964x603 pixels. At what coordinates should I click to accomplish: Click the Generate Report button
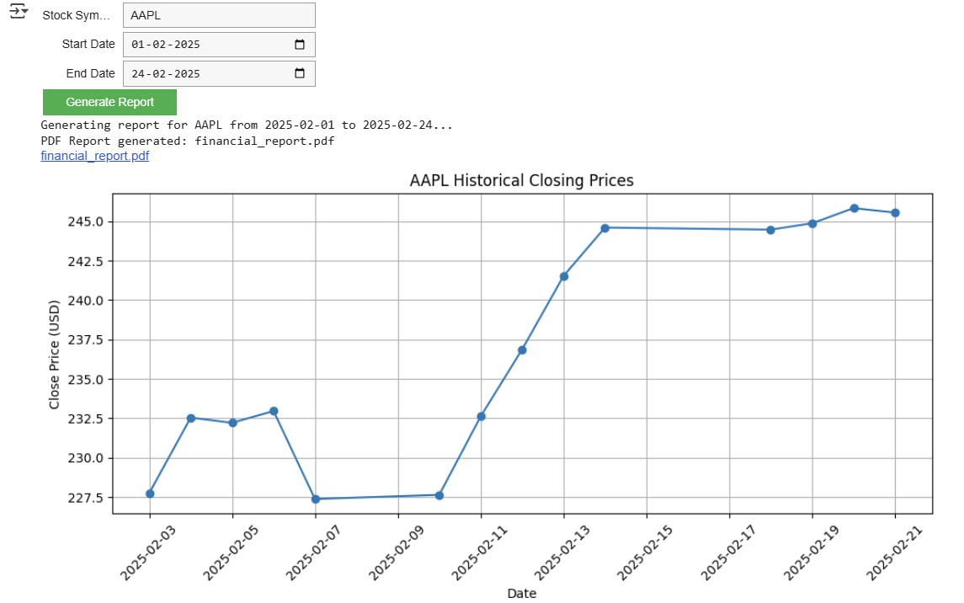(109, 102)
